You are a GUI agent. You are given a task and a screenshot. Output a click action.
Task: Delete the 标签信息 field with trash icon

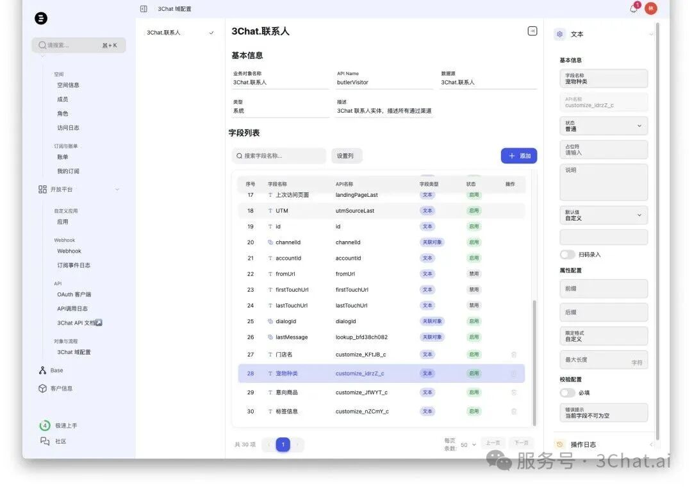point(514,412)
